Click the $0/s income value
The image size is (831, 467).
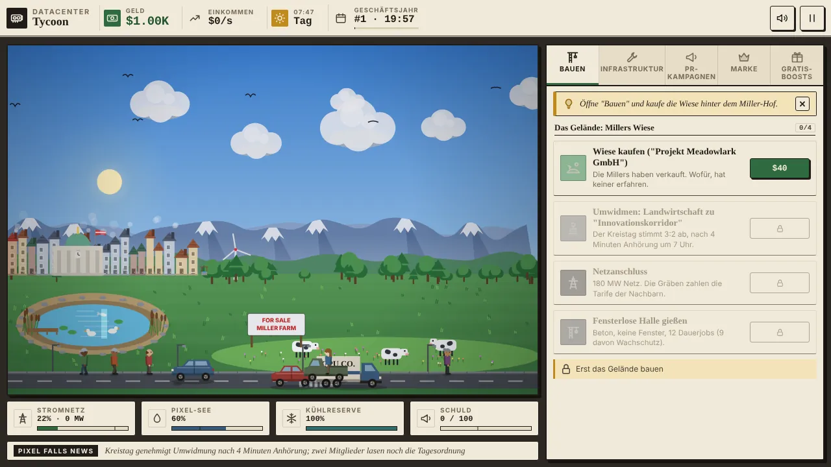point(220,21)
